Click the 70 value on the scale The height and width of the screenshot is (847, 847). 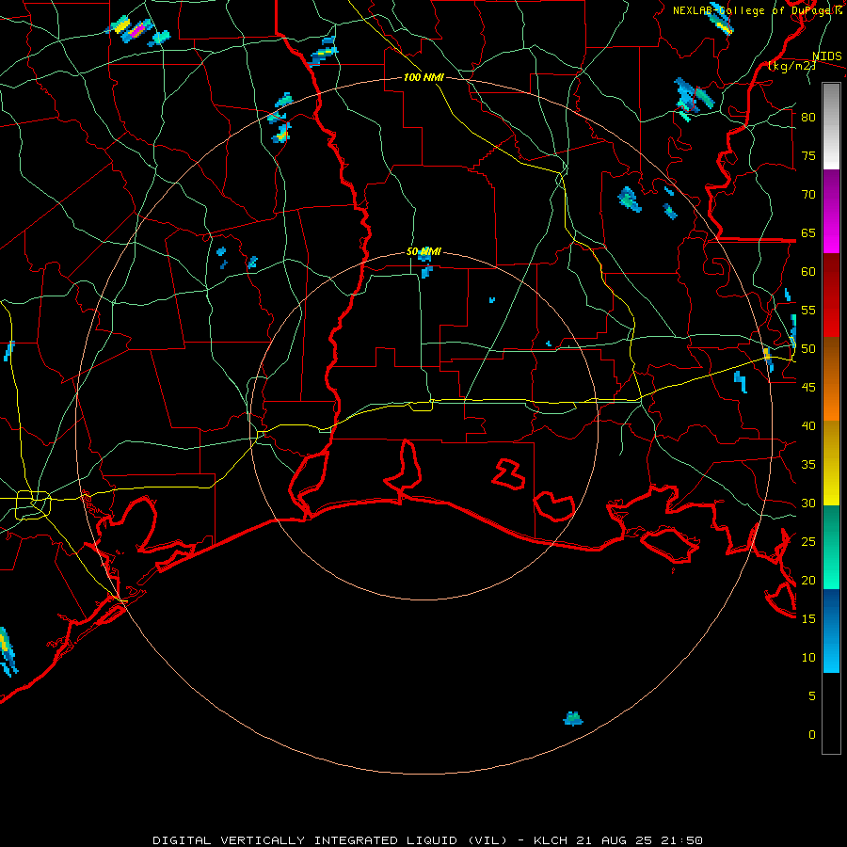click(808, 195)
